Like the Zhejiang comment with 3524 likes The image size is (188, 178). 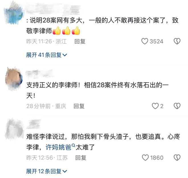145,41
